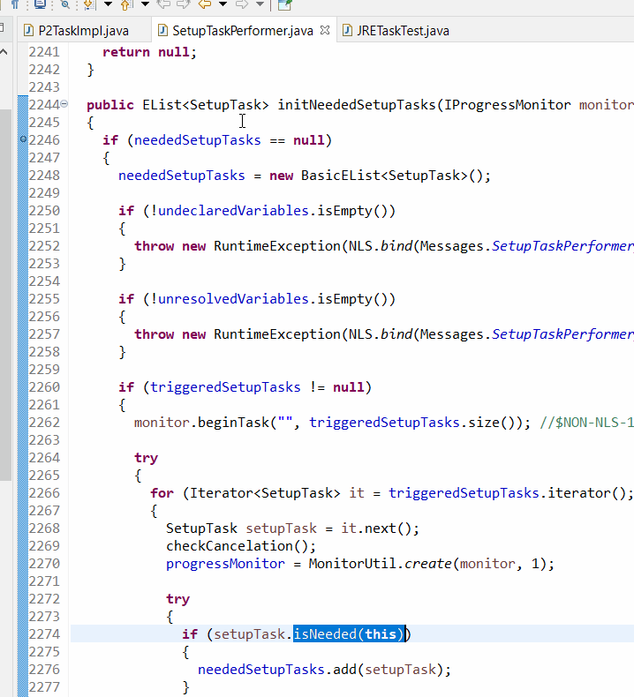Screen dimensions: 634x697
Task: Click the try keyword on line 2272
Action: pos(178,599)
